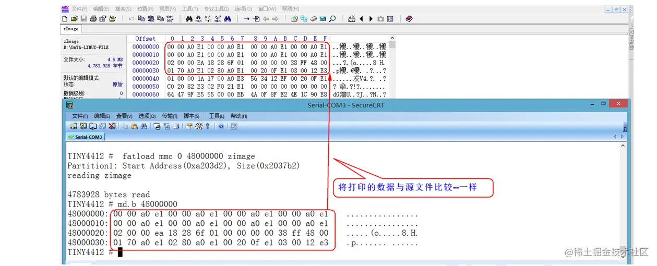
Task: Open SecureCRT 传输(T) menu
Action: click(170, 116)
